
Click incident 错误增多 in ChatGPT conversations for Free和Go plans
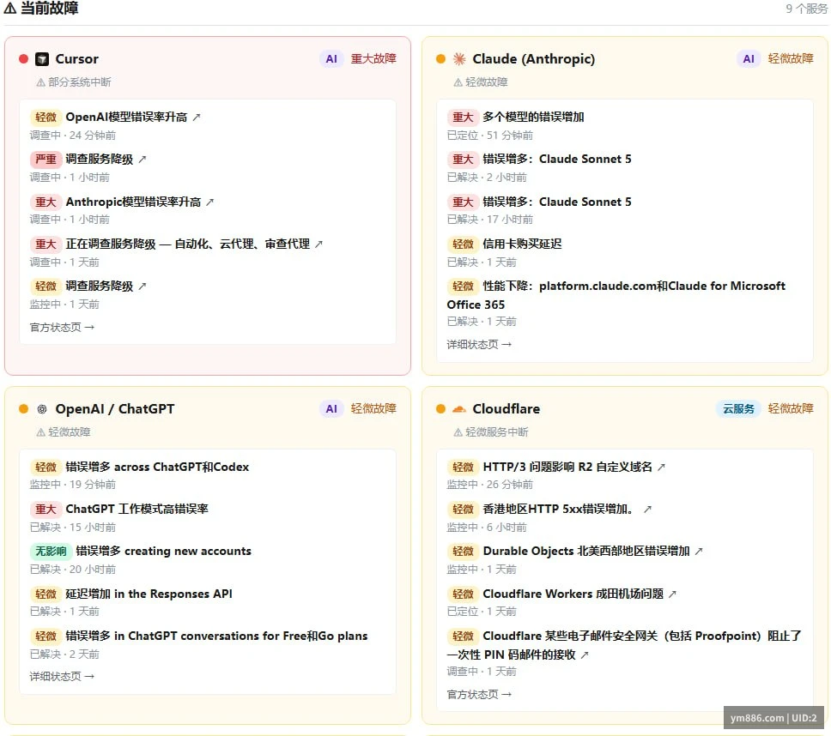point(216,636)
